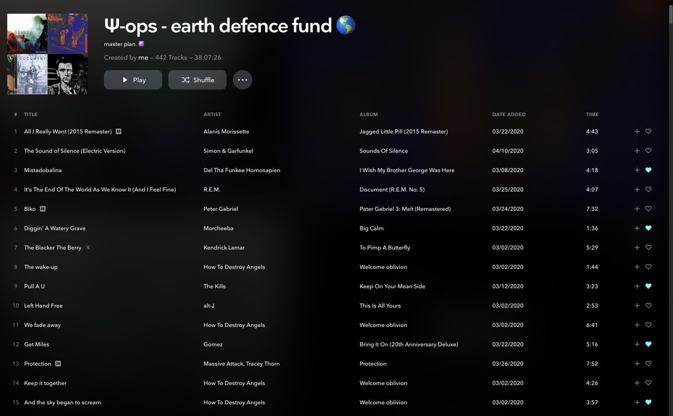Image resolution: width=673 pixels, height=416 pixels.
Task: Click the playlist cover art collage
Action: click(x=48, y=54)
